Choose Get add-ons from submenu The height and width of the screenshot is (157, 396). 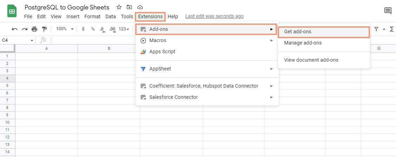[323, 32]
